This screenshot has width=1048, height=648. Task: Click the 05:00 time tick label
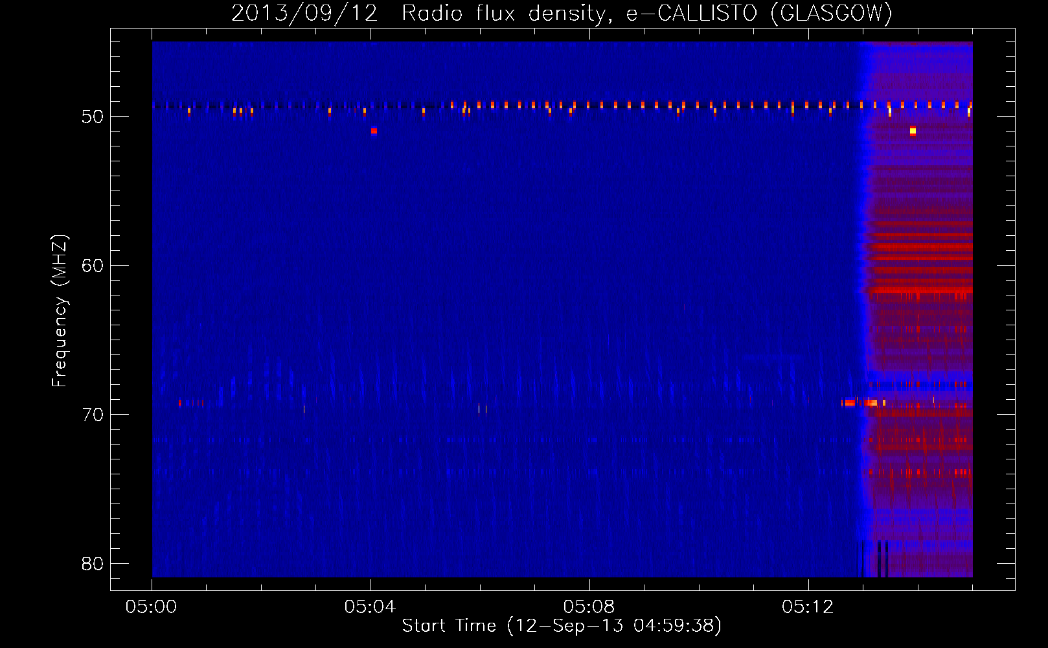click(152, 607)
